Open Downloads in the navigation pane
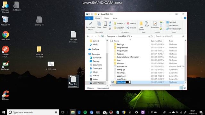 97,68
